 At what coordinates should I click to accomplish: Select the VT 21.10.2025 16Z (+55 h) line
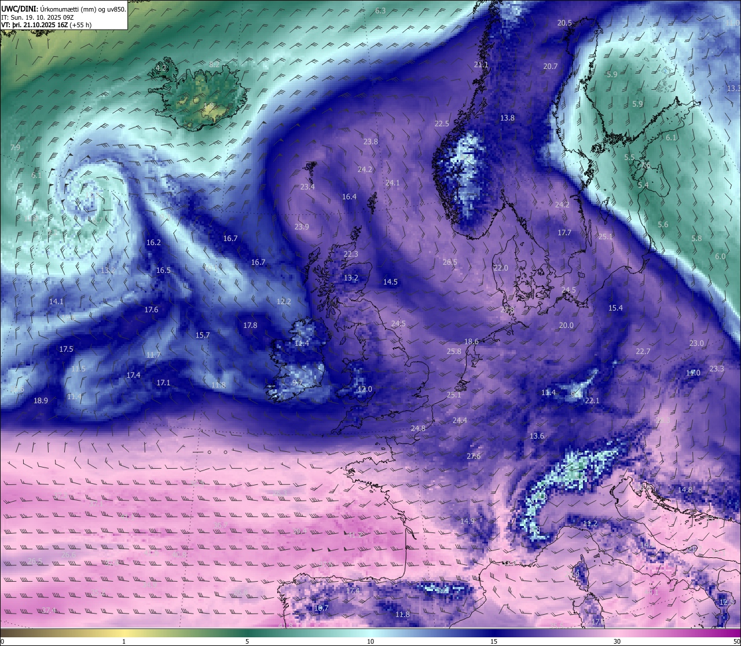(46, 25)
